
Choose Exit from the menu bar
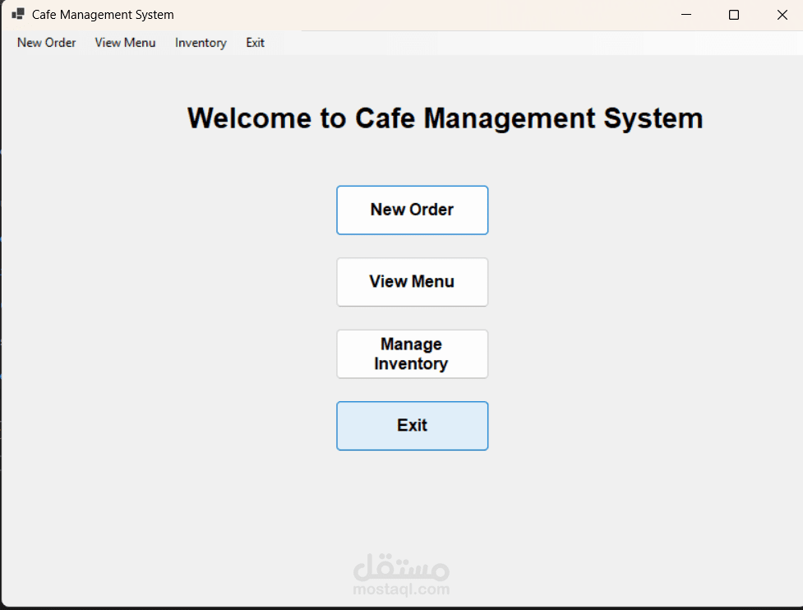pyautogui.click(x=255, y=43)
